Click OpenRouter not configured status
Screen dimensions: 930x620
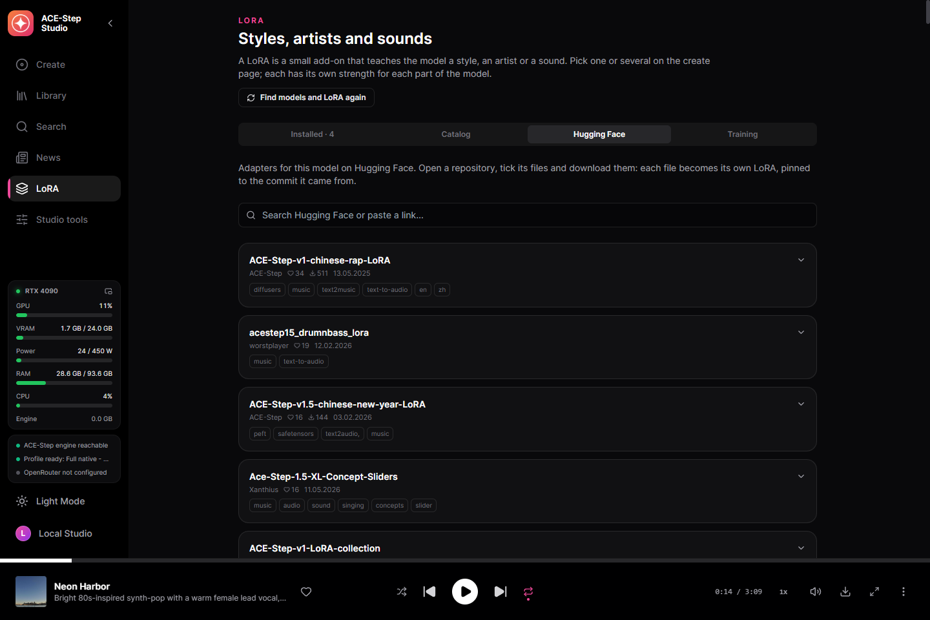65,473
